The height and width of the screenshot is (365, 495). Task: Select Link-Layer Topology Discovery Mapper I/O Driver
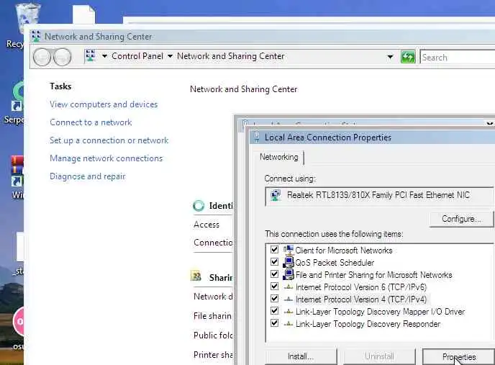380,312
